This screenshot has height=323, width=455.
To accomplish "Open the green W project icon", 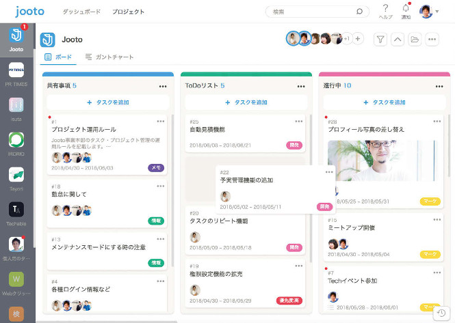I will [16, 279].
